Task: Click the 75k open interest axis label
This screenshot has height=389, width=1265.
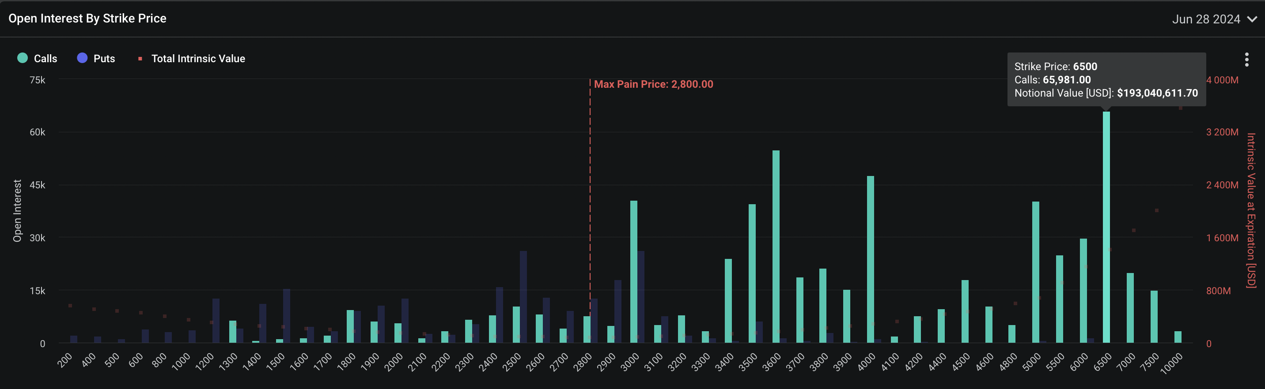Action: click(x=37, y=80)
